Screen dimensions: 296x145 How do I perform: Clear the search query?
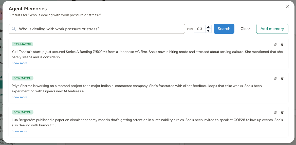click(x=245, y=29)
